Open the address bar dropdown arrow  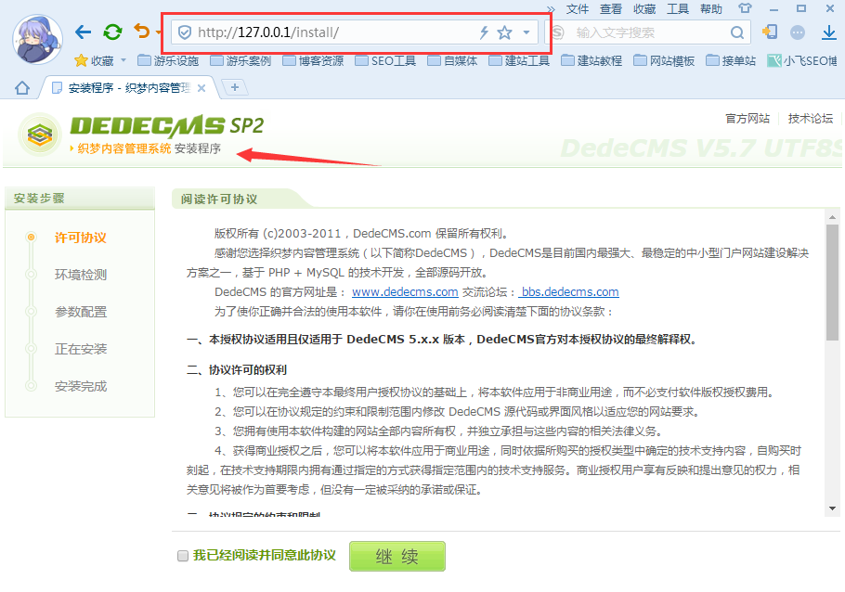(x=526, y=32)
